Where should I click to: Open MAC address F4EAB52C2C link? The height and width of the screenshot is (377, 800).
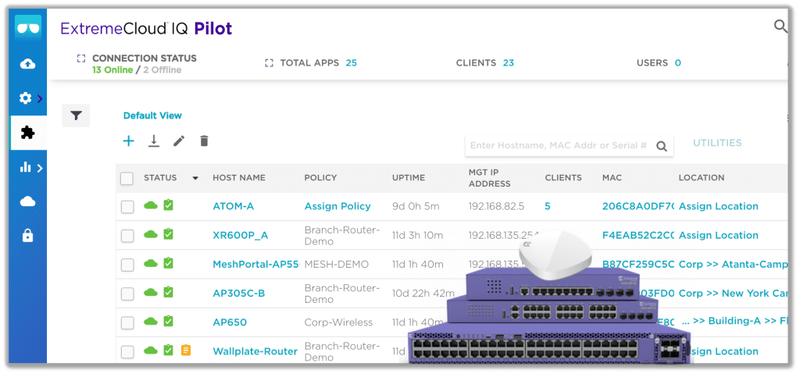(x=637, y=236)
